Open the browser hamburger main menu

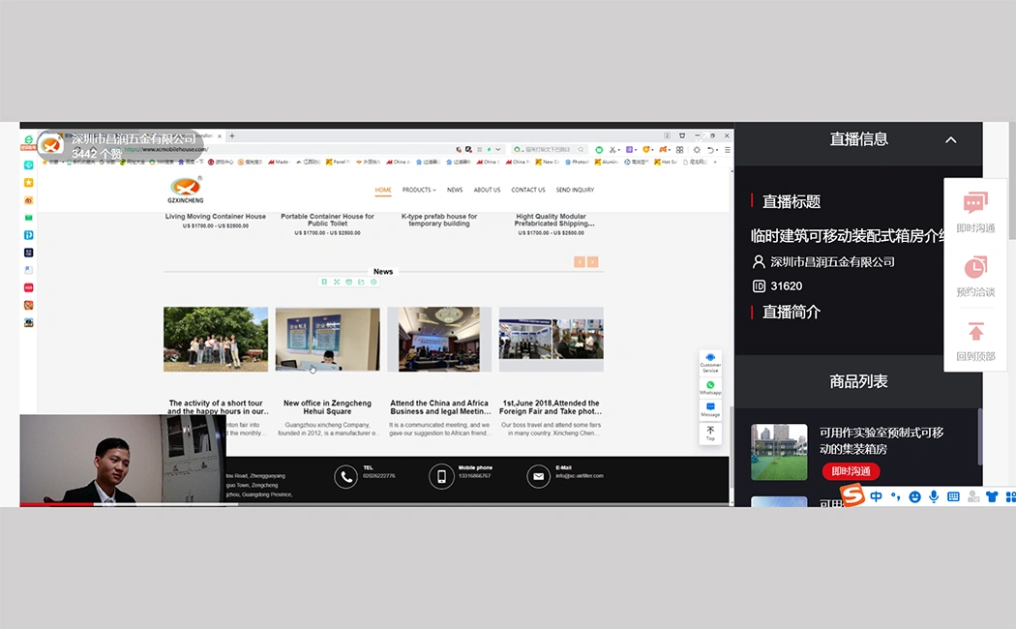point(727,150)
